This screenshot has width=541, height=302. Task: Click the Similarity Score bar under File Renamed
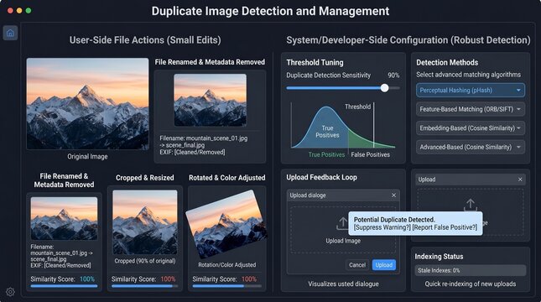tap(64, 286)
